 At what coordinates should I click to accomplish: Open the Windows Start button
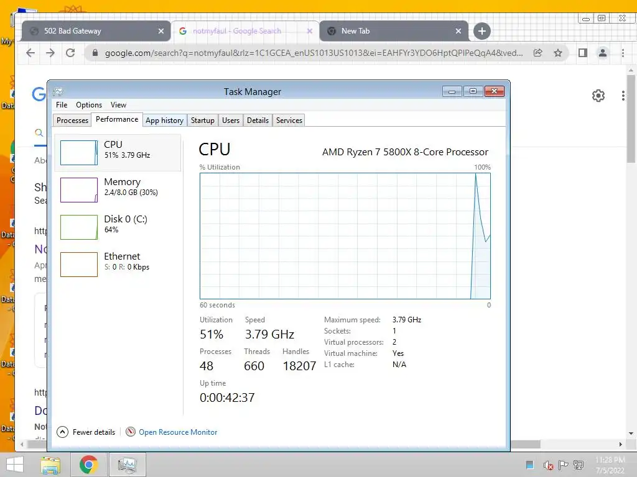pyautogui.click(x=15, y=465)
